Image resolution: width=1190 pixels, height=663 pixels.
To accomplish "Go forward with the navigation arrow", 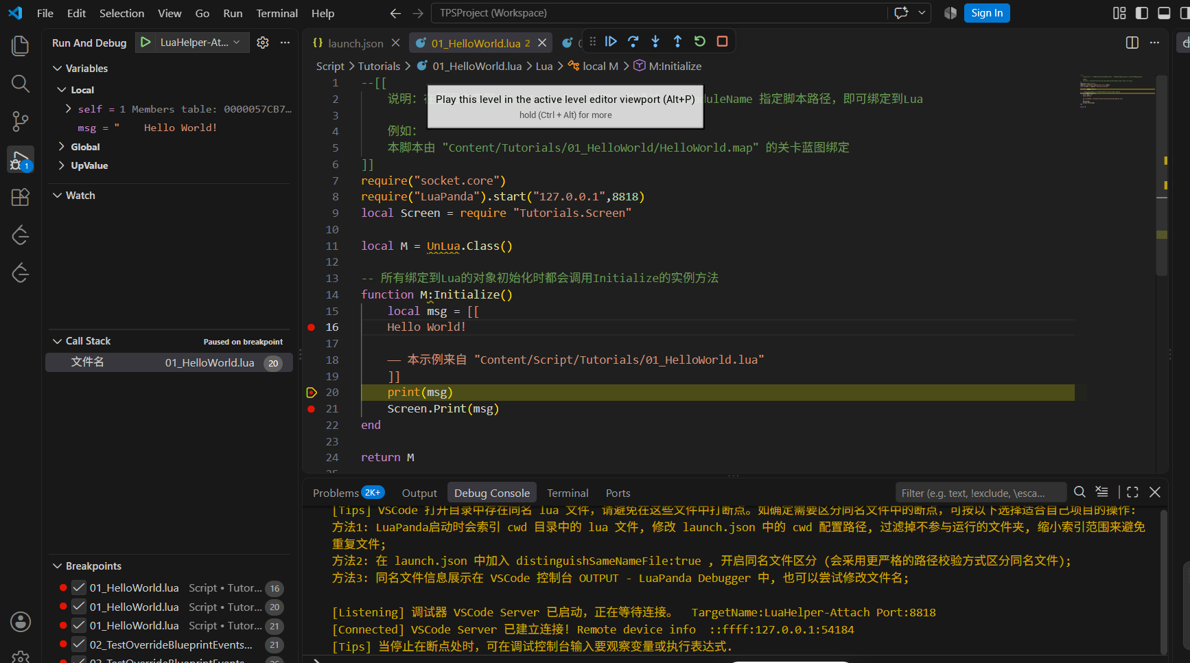I will pyautogui.click(x=418, y=13).
